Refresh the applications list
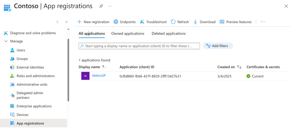Screen dimensions: 291x128 (180, 22)
